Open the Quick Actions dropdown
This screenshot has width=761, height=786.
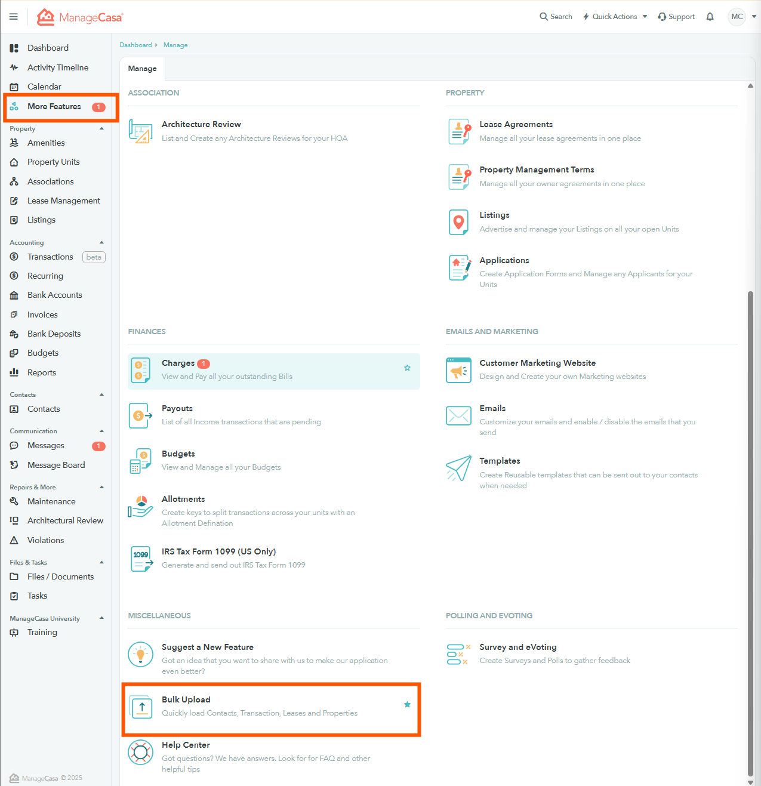pos(615,17)
